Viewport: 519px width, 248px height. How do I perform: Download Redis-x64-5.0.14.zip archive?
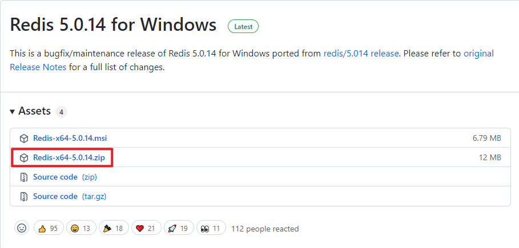tap(69, 157)
